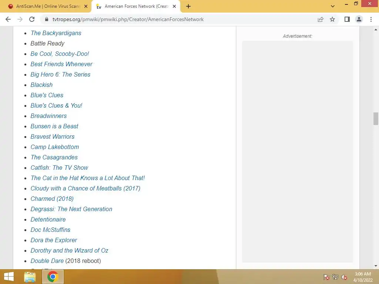
Task: Open the Dora the Explorer link
Action: pyautogui.click(x=54, y=240)
